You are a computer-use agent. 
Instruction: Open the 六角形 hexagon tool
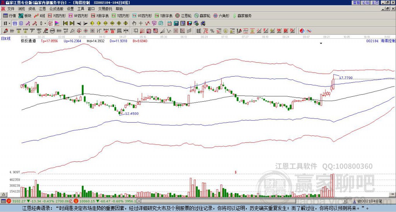click(221, 15)
